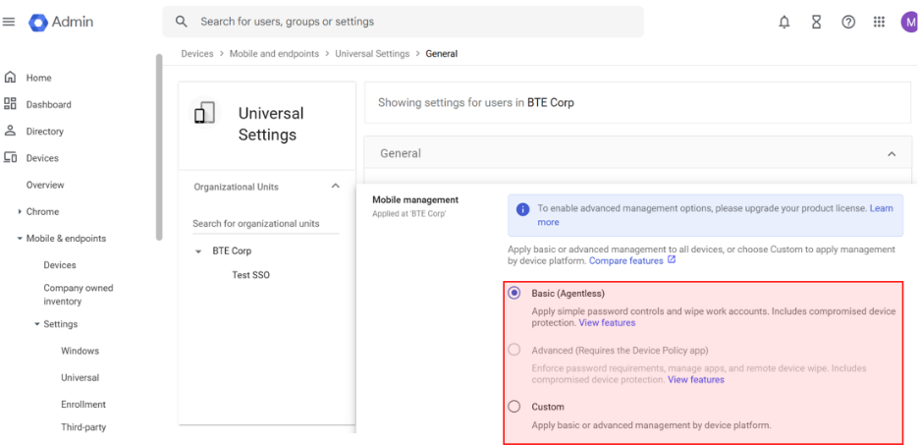Open the Compare features link

(626, 260)
